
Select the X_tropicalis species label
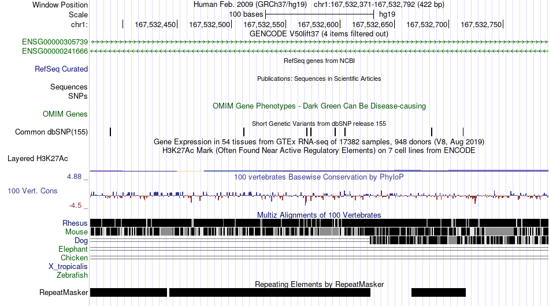click(x=68, y=267)
